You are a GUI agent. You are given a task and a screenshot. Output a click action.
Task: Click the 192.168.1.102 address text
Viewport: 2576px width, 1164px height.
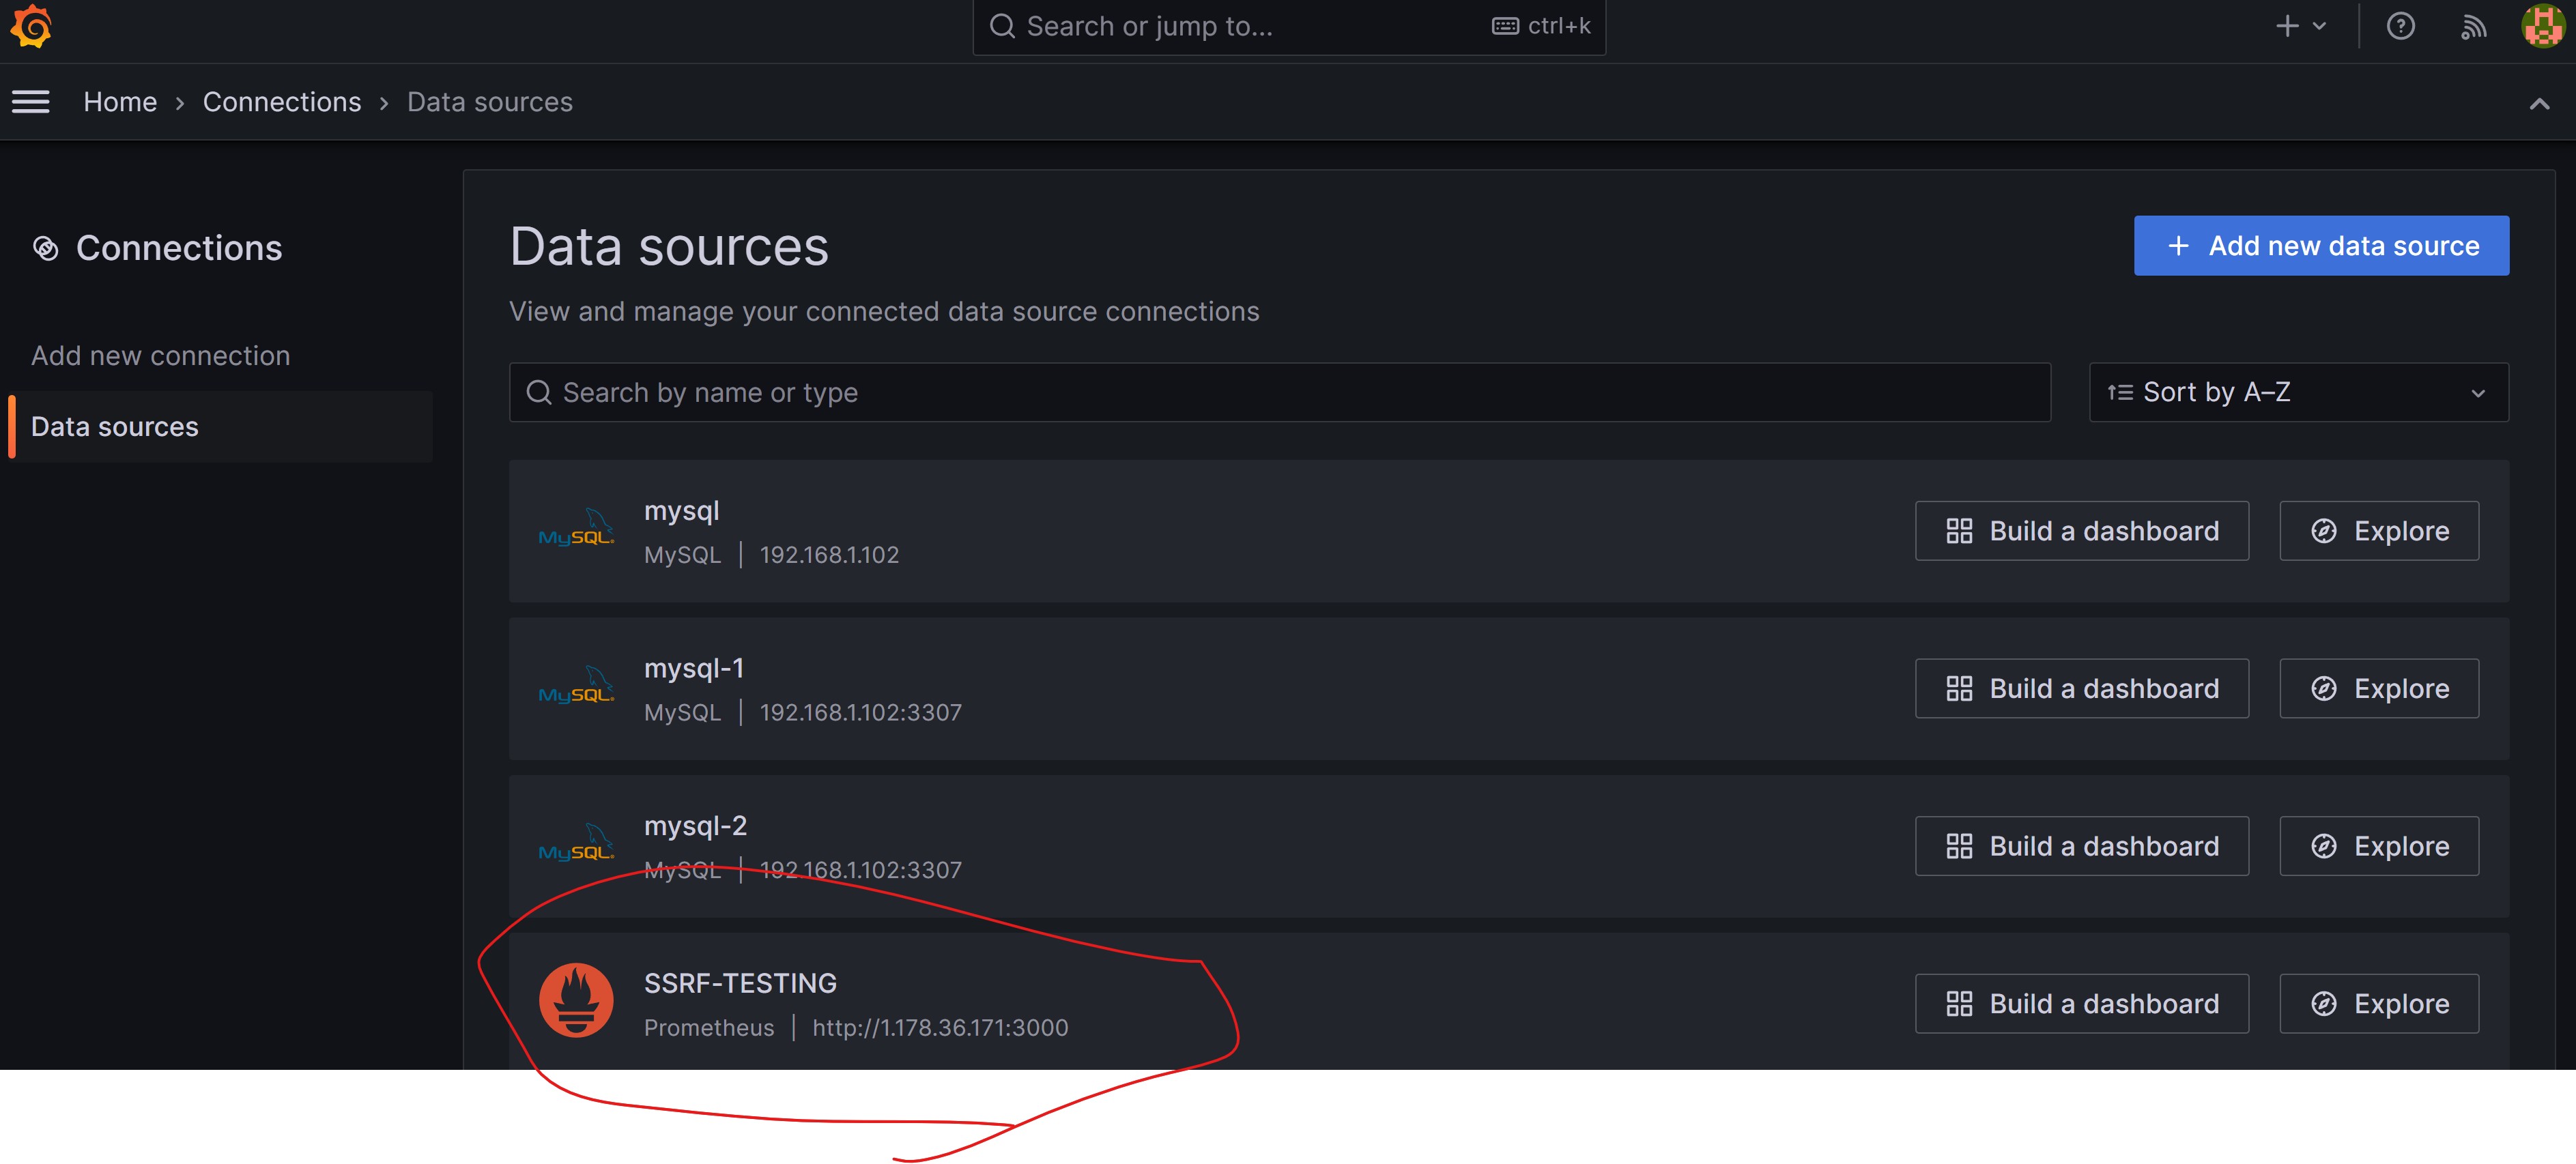[829, 555]
